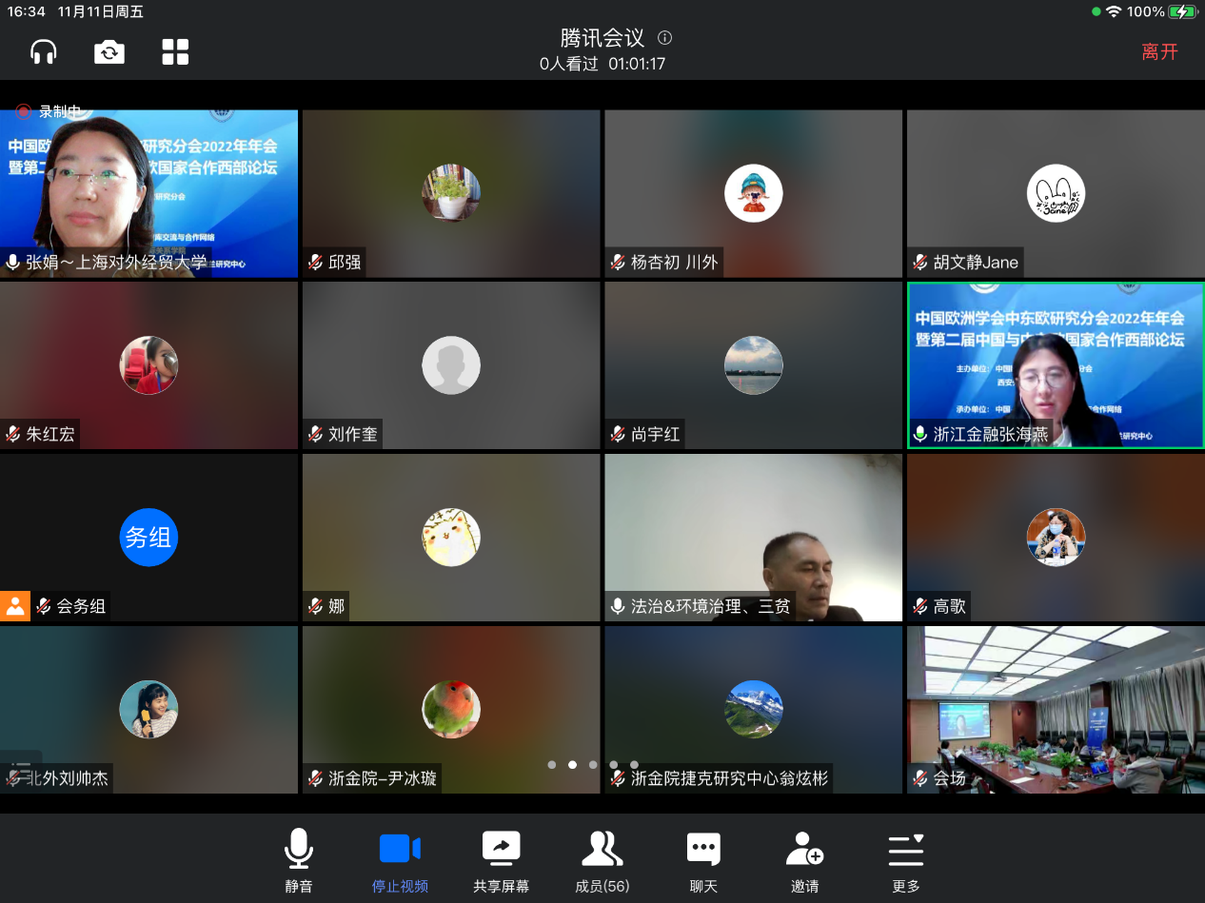The width and height of the screenshot is (1205, 903).
Task: Start sharing with 共享屏幕 button
Action: [x=501, y=860]
